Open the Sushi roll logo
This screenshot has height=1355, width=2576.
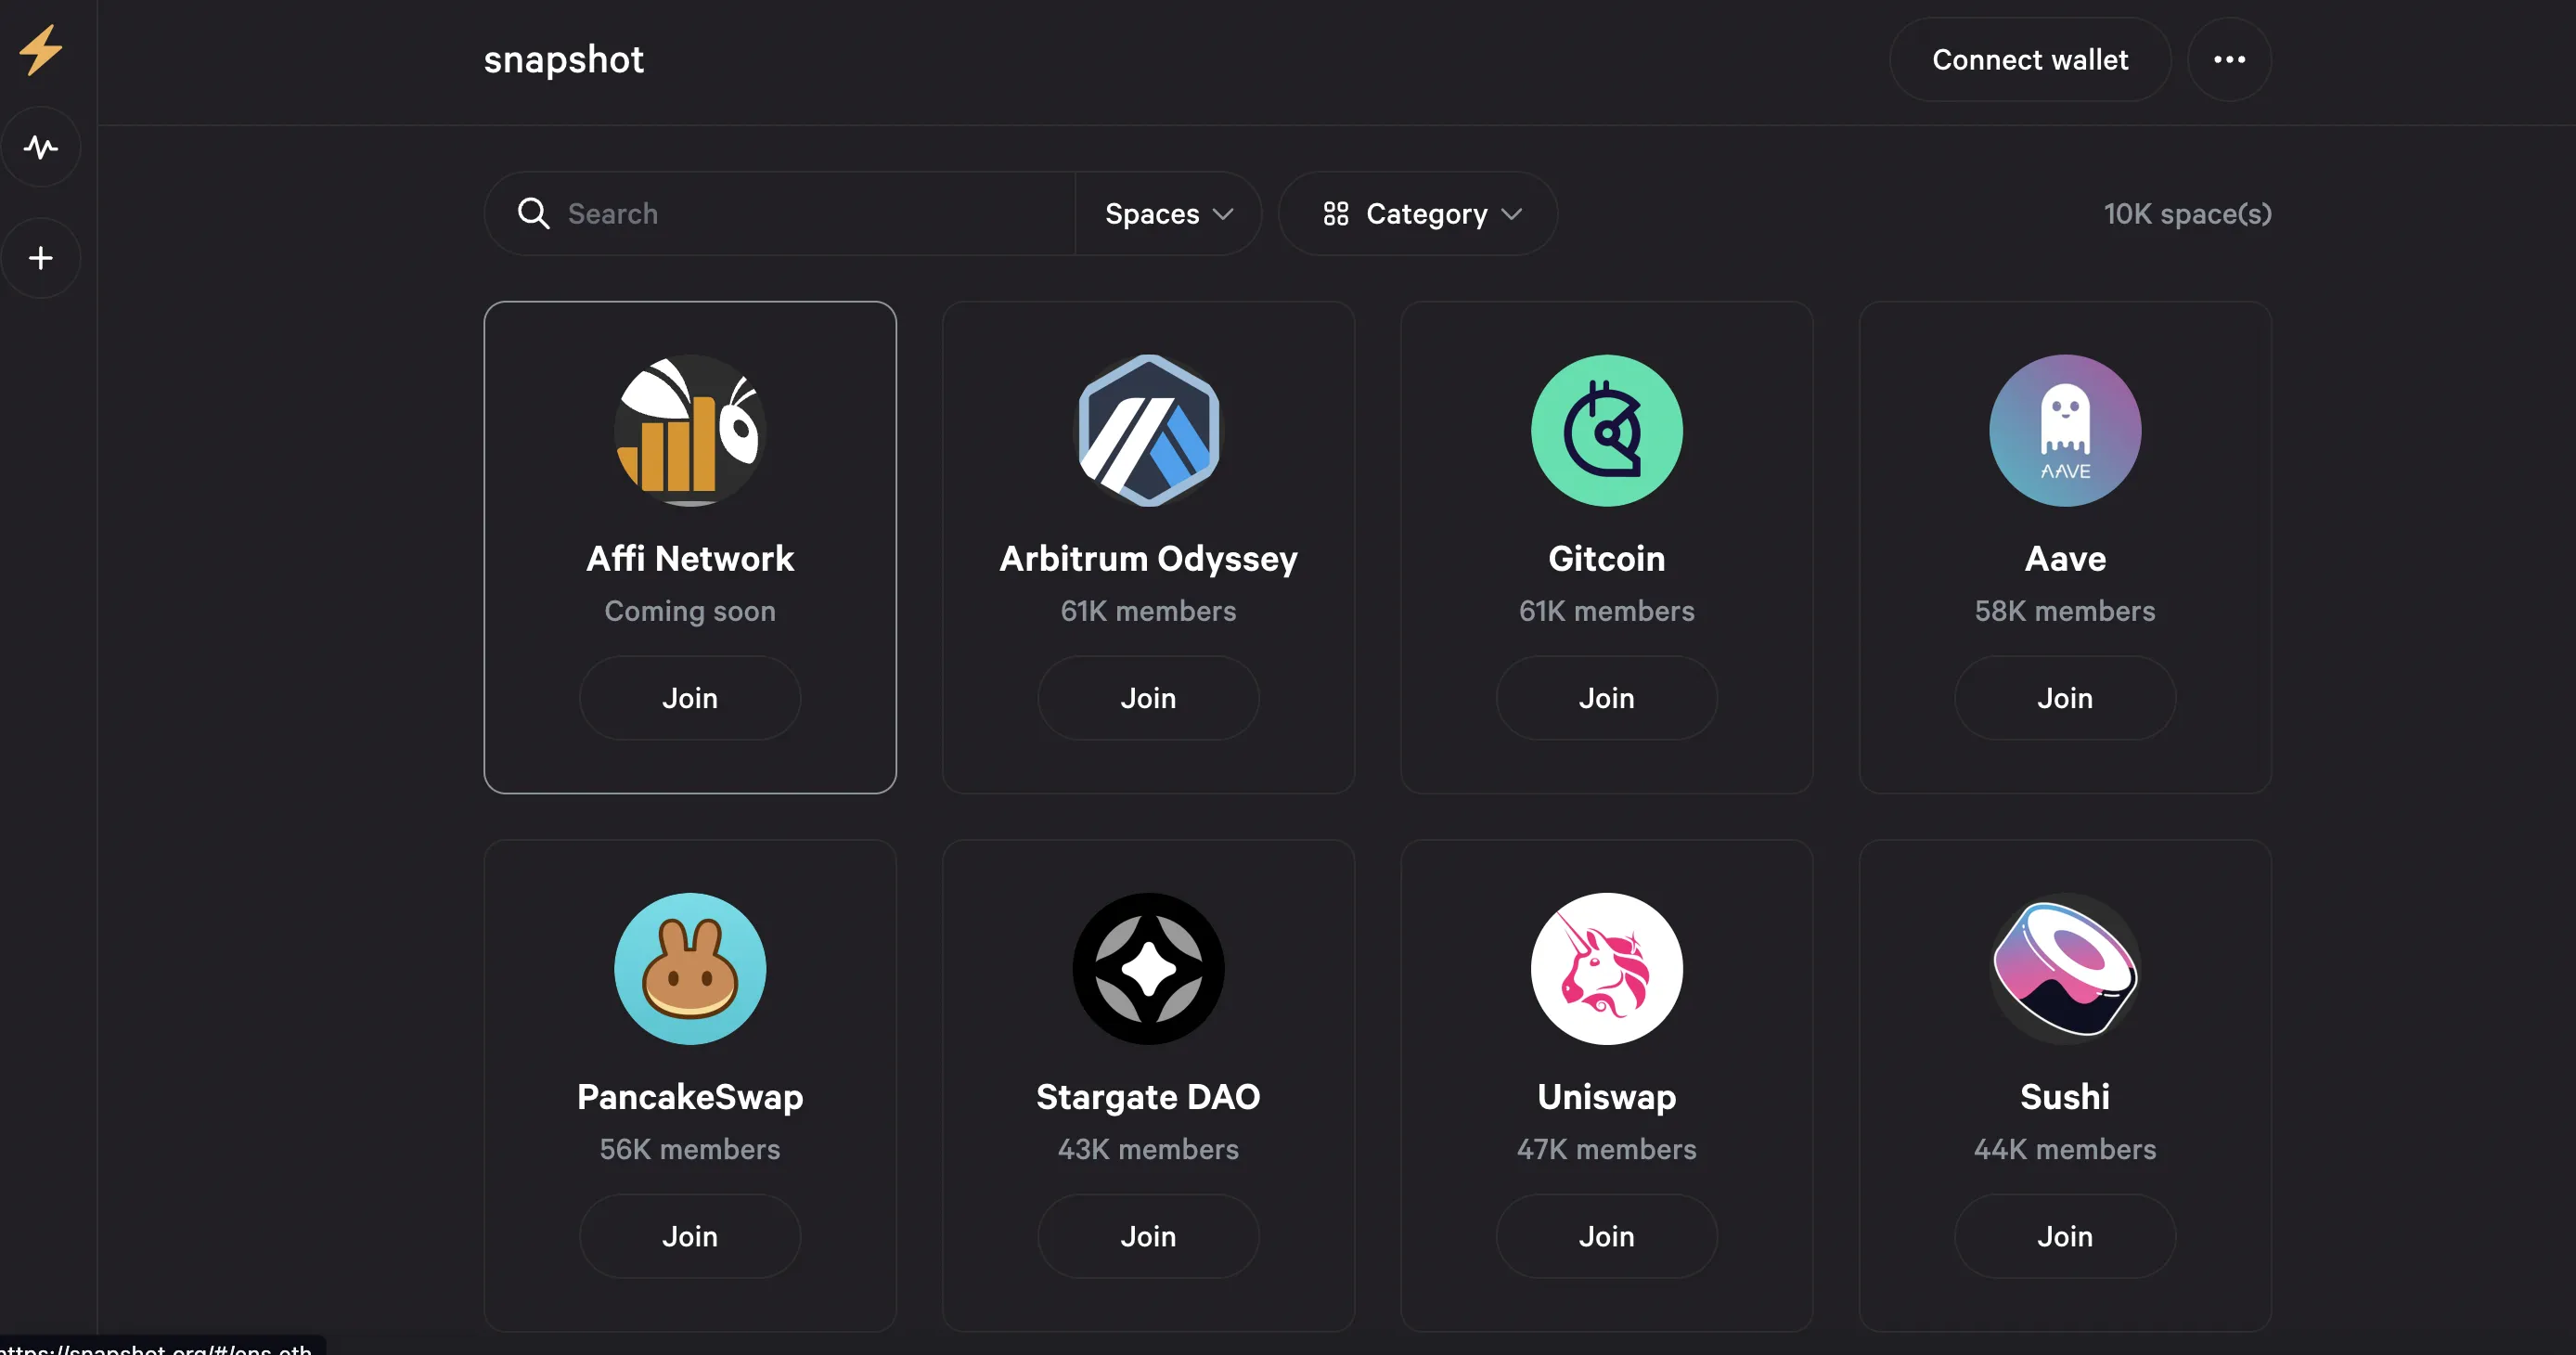[2065, 968]
